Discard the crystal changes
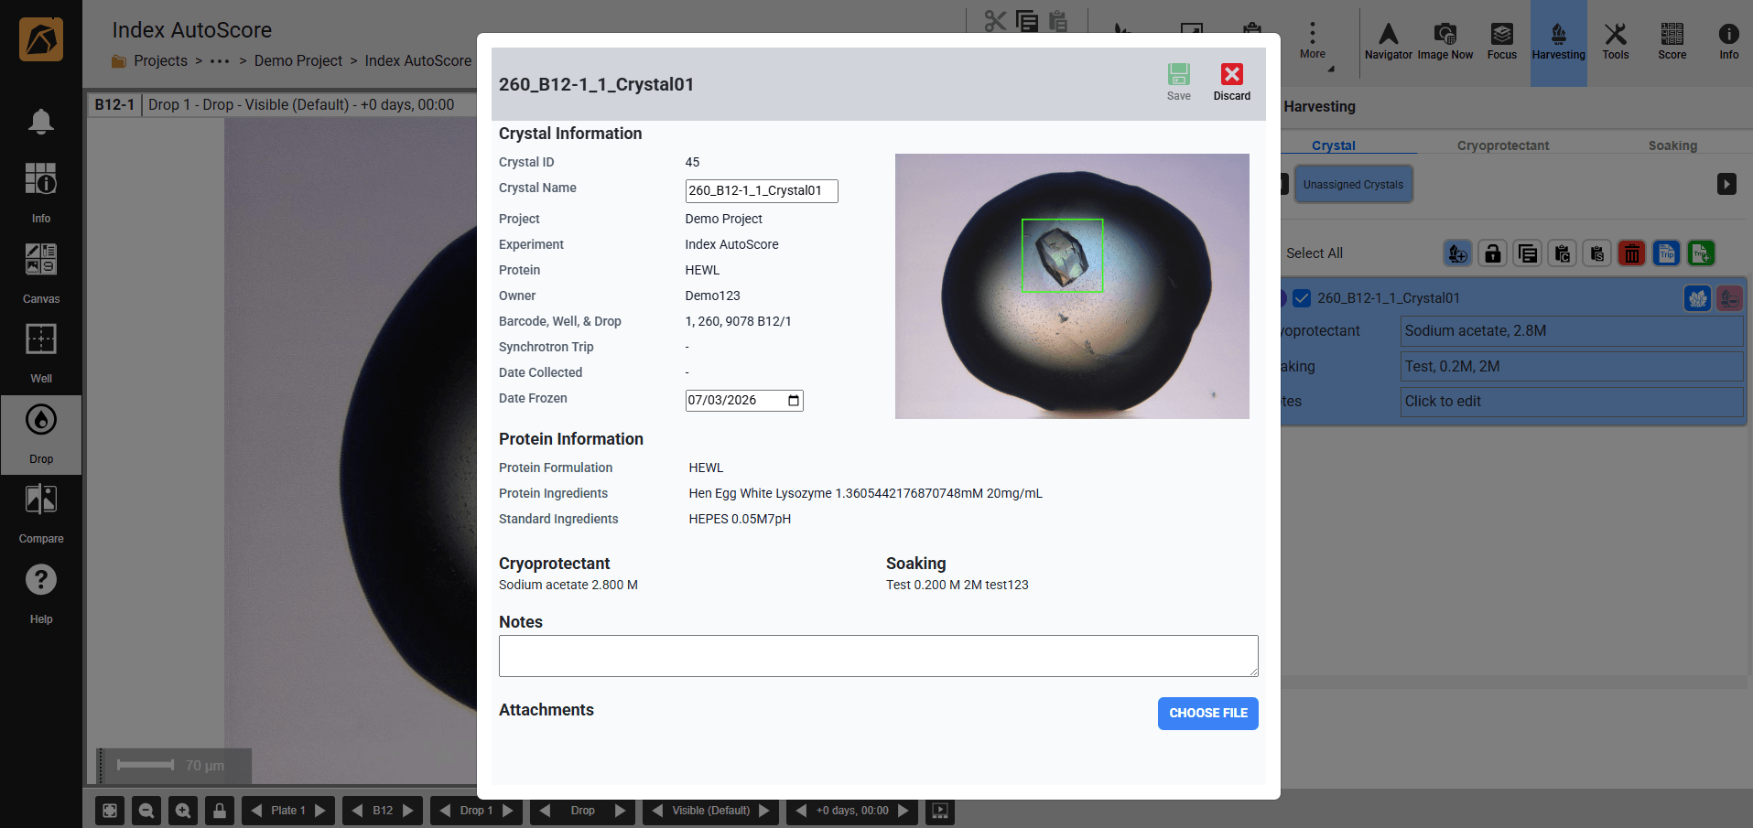Screen dimensions: 1753x828 1231,81
